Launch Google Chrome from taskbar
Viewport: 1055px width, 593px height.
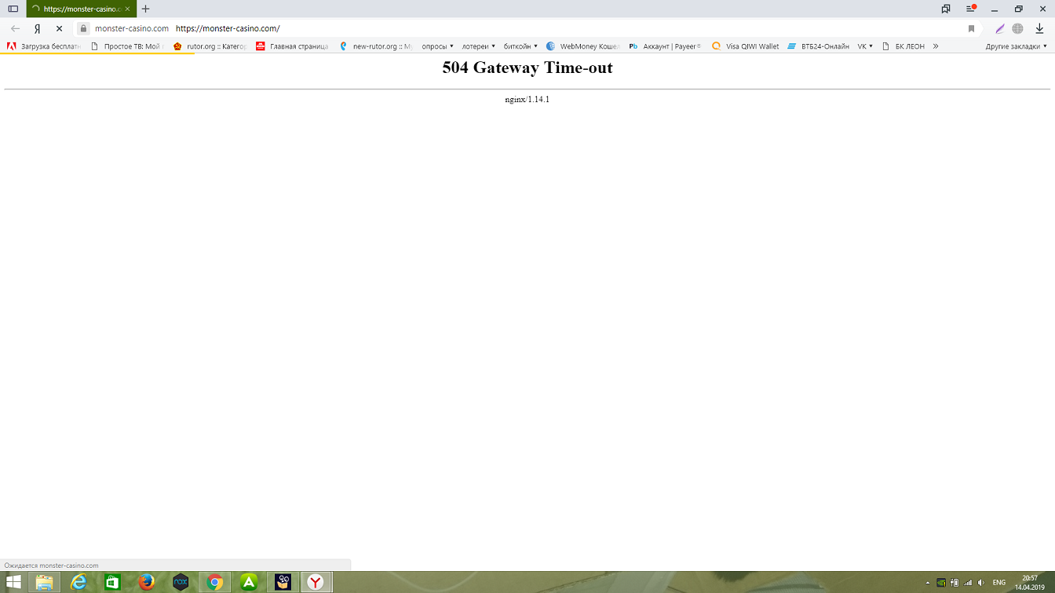pos(214,582)
